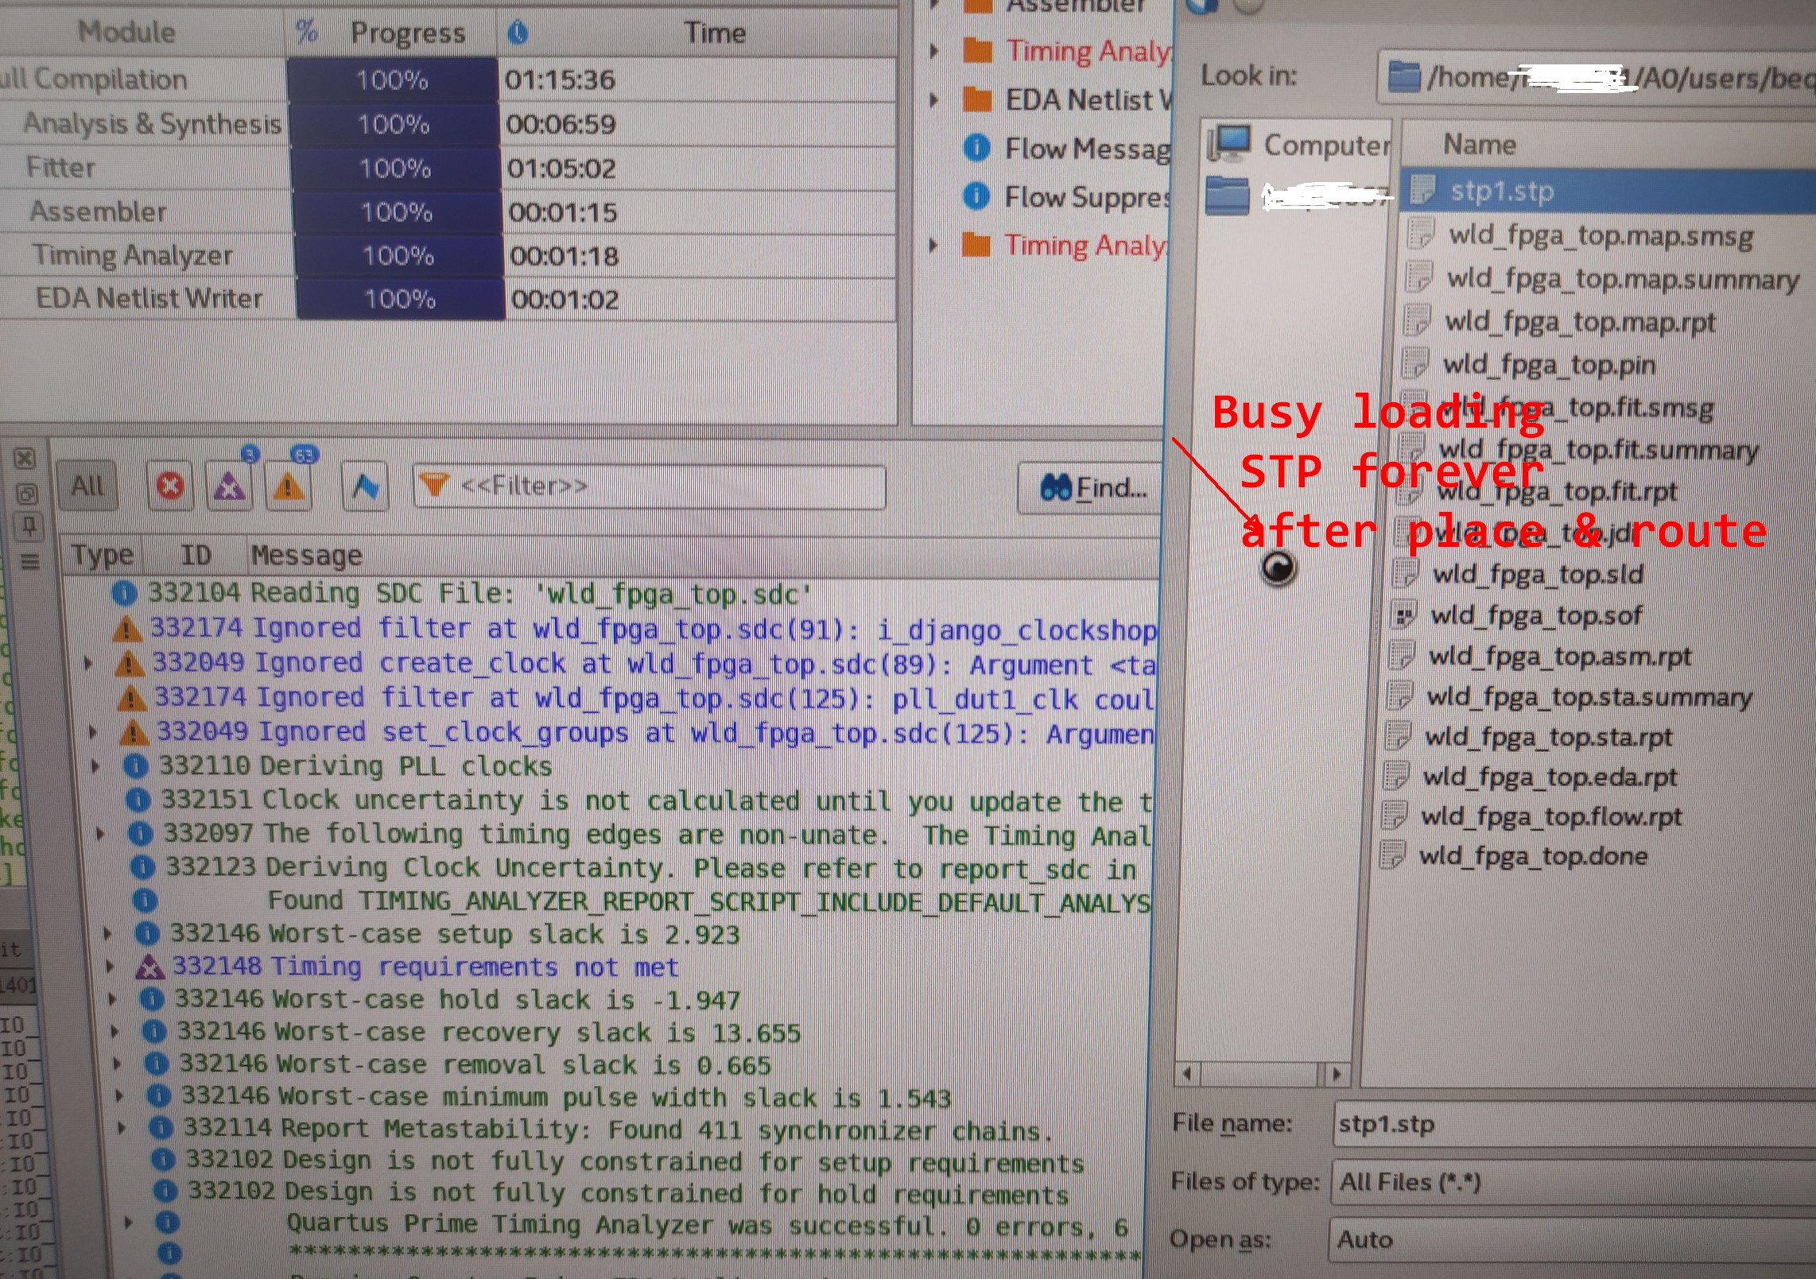Toggle the error messages filter icon

tap(169, 486)
